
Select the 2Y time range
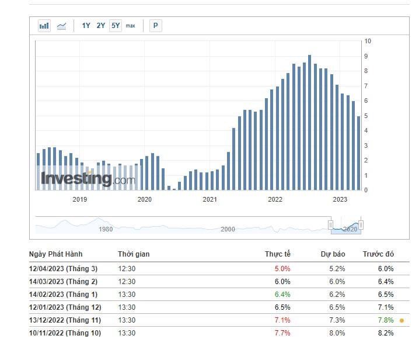(x=101, y=26)
